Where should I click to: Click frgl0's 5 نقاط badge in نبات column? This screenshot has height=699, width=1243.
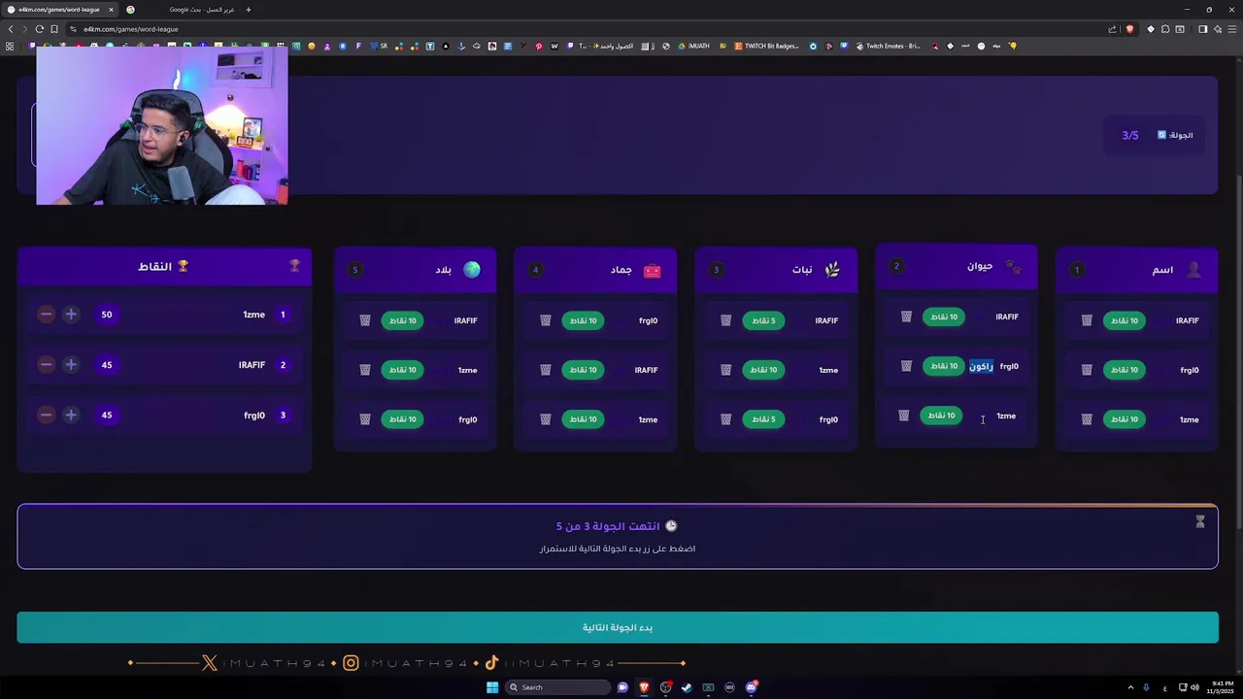(763, 419)
